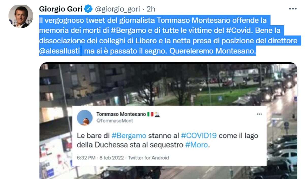305x179 pixels.
Task: Click the volcano emoji beside Montesano's name
Action: coord(157,114)
